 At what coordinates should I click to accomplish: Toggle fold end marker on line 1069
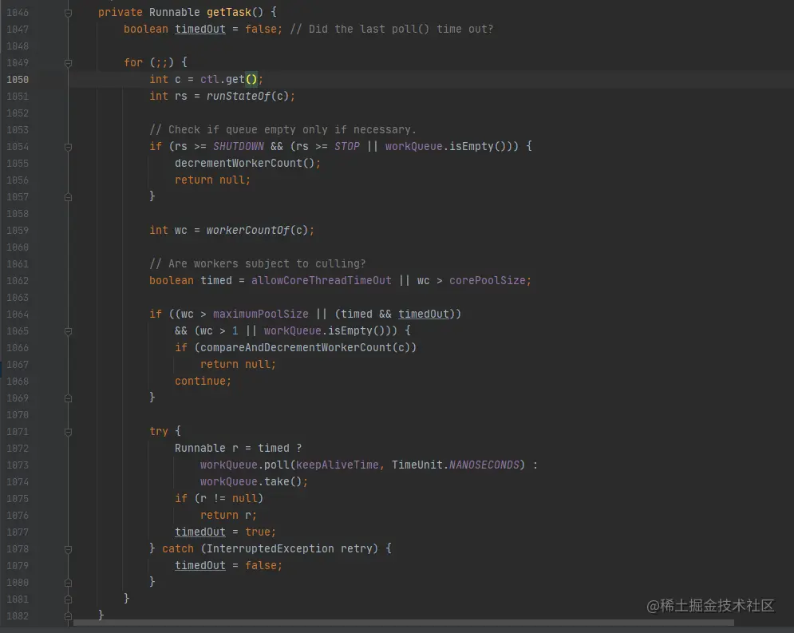[x=68, y=398]
